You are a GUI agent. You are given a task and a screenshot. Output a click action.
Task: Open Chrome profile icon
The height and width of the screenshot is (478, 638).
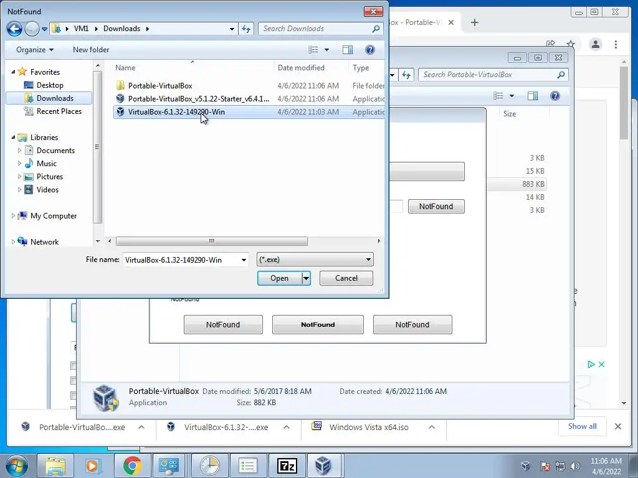click(x=596, y=44)
